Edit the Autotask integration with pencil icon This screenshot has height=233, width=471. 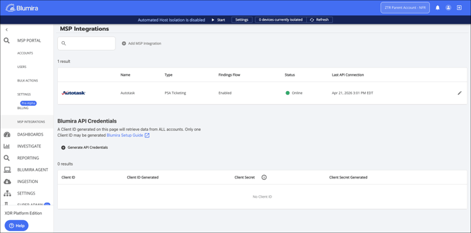(459, 93)
